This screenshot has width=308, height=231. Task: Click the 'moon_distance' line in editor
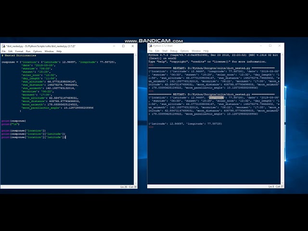click(51, 102)
